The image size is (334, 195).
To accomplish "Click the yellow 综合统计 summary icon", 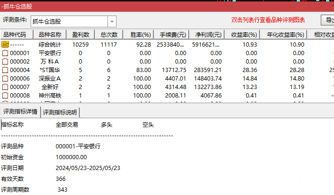I will point(5,44).
